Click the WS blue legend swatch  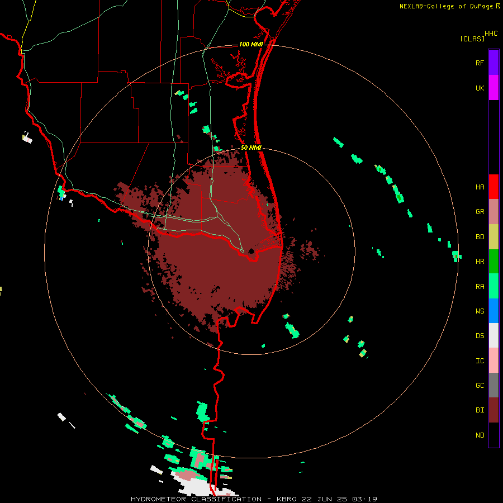pos(493,311)
